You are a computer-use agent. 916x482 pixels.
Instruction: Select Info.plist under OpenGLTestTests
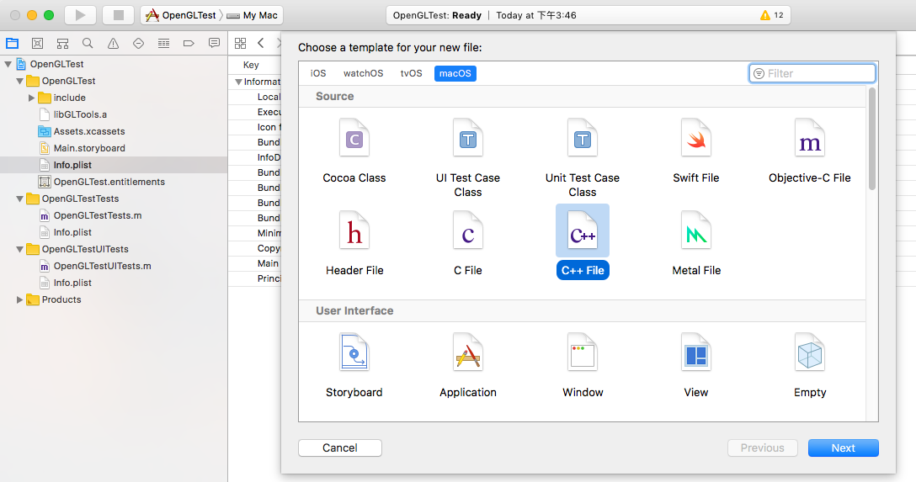(x=66, y=232)
